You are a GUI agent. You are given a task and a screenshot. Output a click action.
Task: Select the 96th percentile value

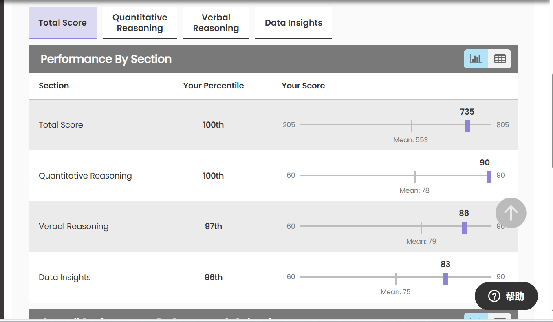(x=214, y=277)
